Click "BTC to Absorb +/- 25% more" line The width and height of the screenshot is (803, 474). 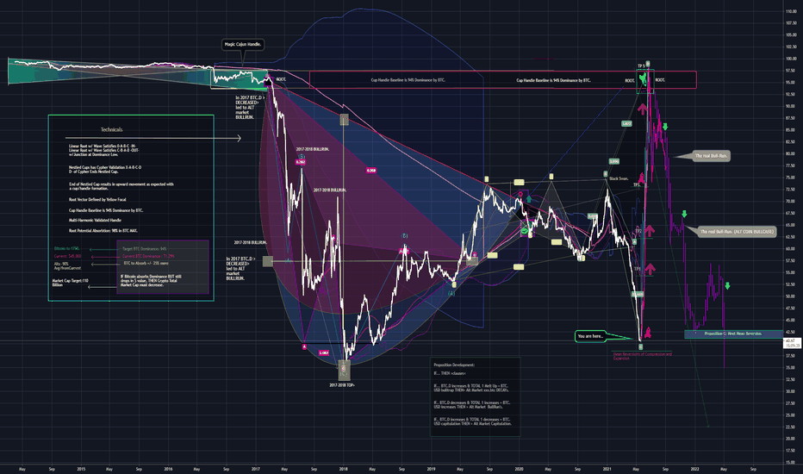pyautogui.click(x=146, y=264)
